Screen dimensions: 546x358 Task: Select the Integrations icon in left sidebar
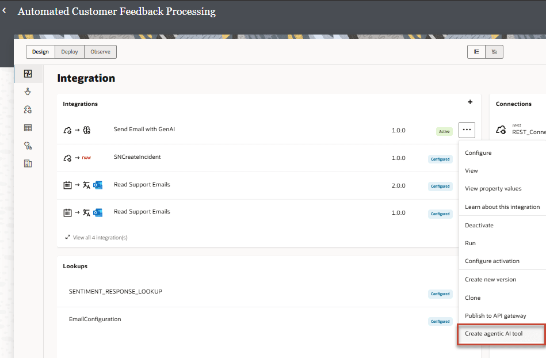tap(27, 74)
